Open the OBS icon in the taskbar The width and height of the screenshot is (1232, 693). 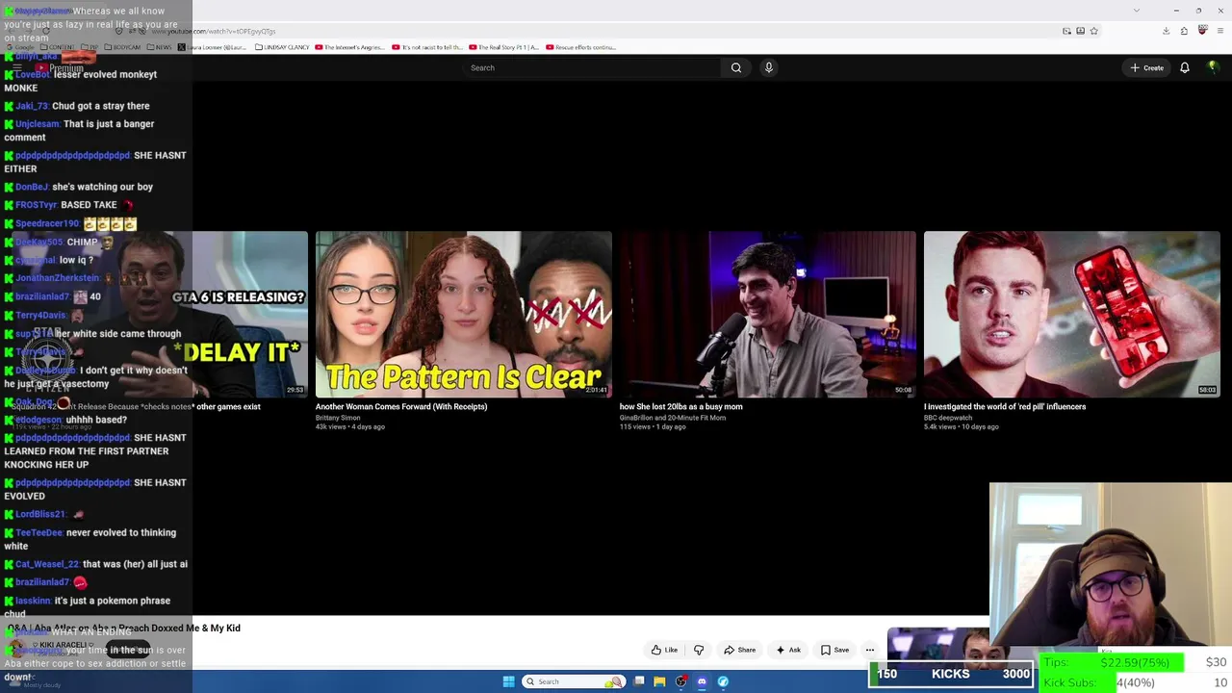point(680,681)
